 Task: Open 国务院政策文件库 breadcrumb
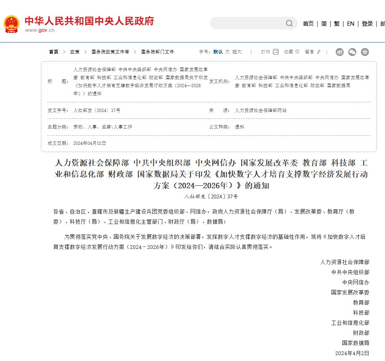pos(110,52)
